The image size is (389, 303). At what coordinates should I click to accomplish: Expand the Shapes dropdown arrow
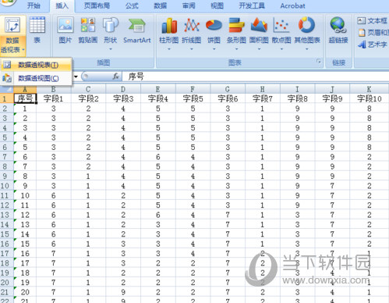pos(111,49)
